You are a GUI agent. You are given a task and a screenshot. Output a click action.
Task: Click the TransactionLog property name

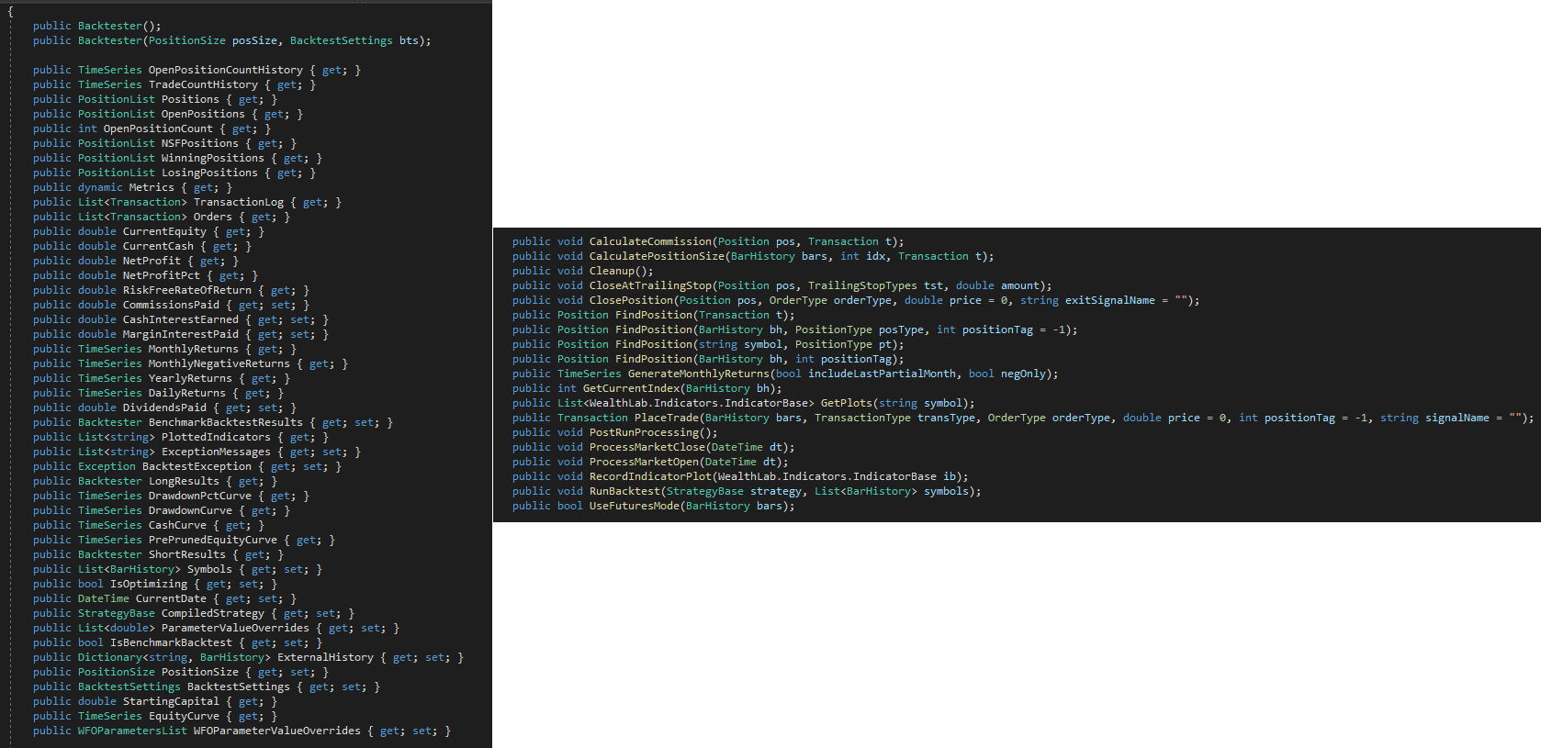238,202
